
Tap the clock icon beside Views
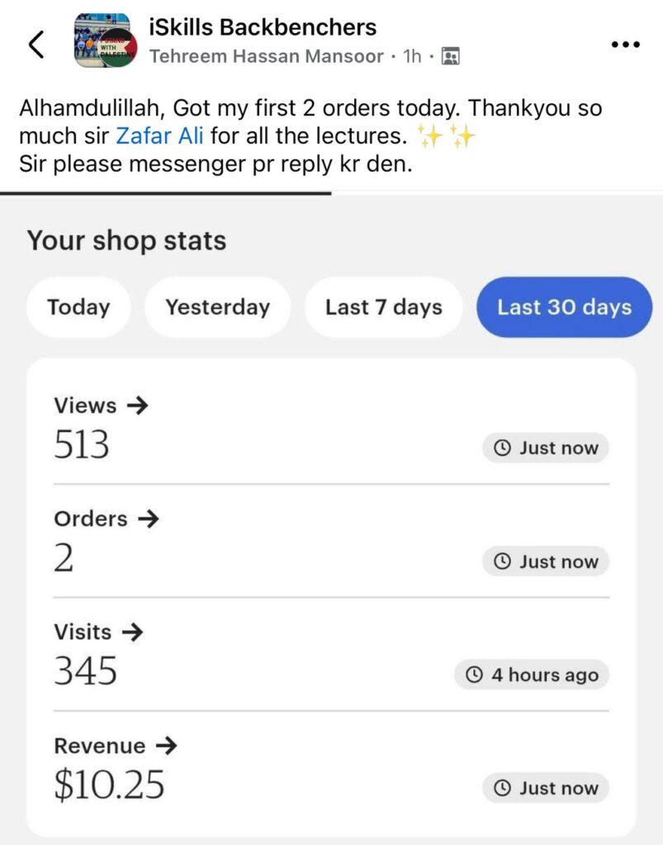502,448
